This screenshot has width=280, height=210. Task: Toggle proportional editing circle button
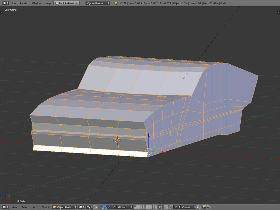click(x=166, y=207)
